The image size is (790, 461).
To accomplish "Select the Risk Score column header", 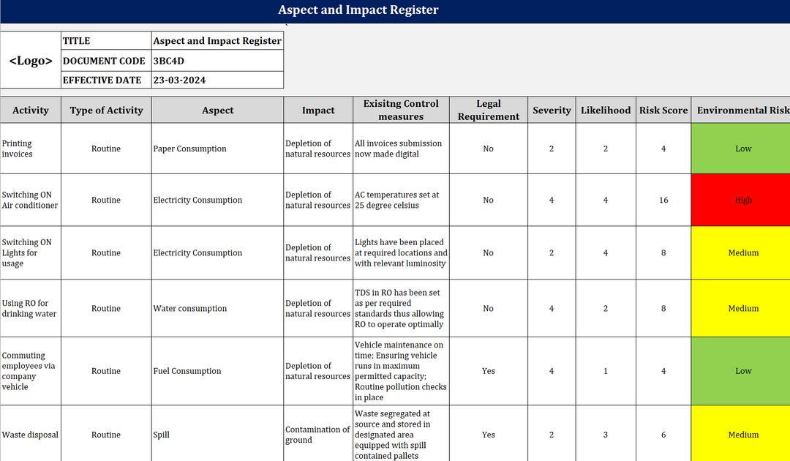I will point(663,110).
